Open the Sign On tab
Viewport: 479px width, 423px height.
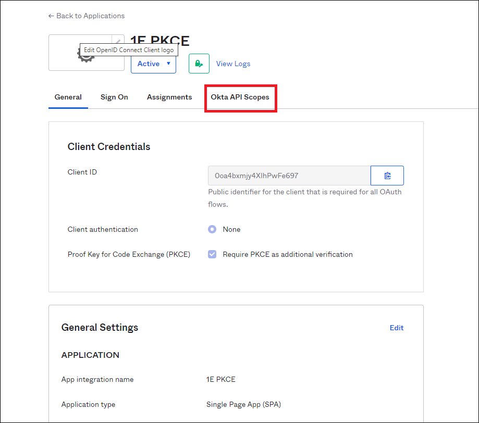point(114,97)
